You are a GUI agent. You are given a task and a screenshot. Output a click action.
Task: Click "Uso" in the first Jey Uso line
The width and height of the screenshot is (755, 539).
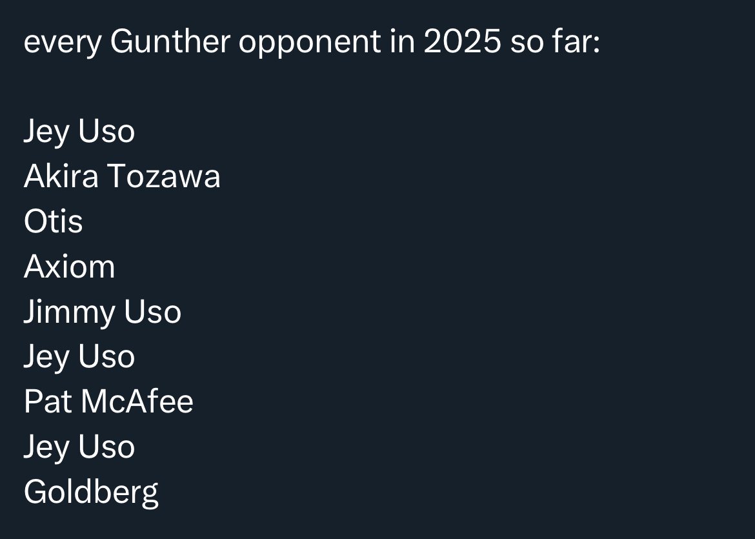(x=106, y=132)
